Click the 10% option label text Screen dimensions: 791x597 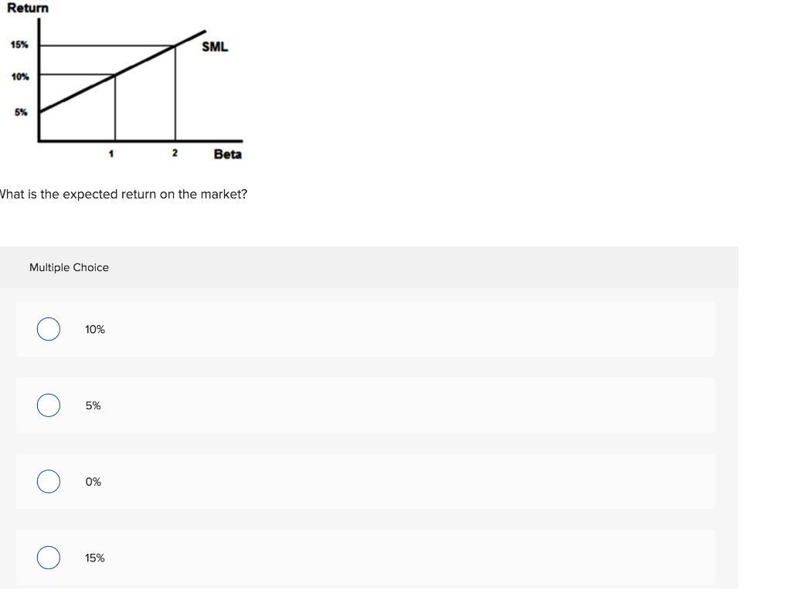tap(94, 328)
